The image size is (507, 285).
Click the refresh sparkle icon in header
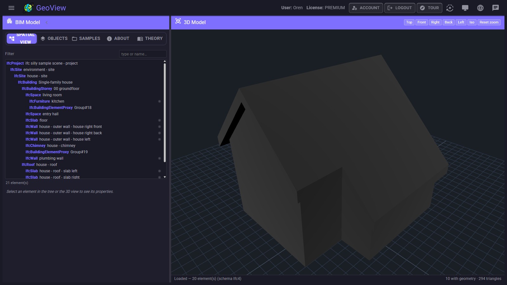[x=450, y=8]
